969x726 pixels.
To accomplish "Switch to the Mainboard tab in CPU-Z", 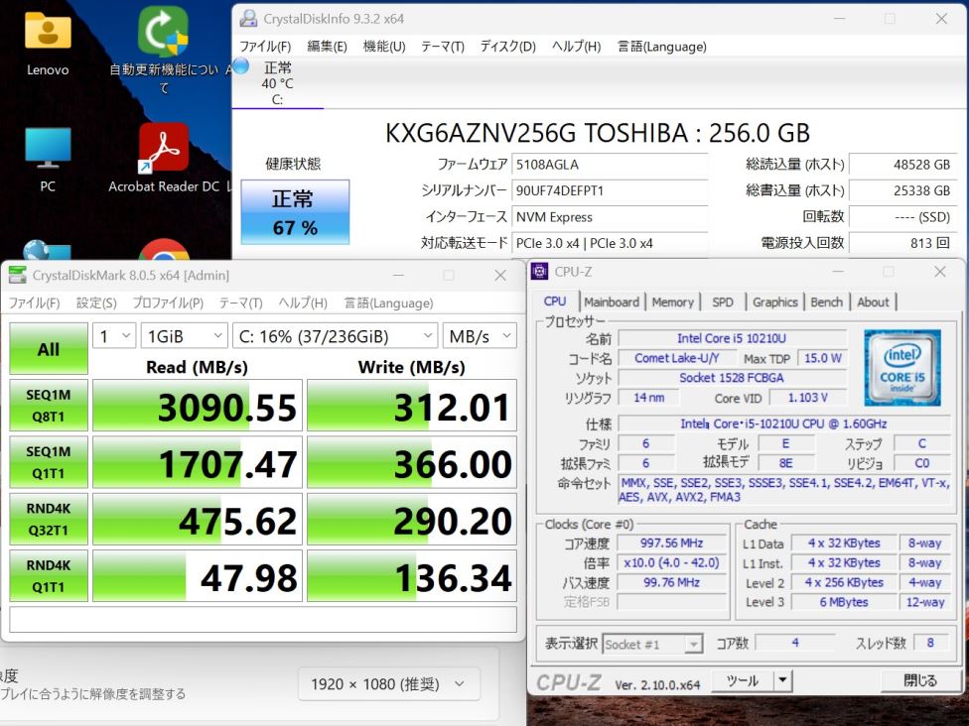I will pyautogui.click(x=612, y=302).
